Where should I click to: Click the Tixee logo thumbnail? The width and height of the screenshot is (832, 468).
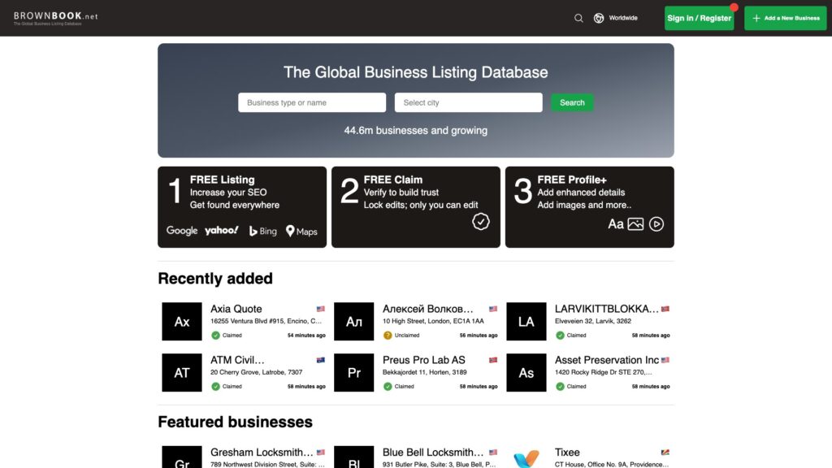[526, 457]
